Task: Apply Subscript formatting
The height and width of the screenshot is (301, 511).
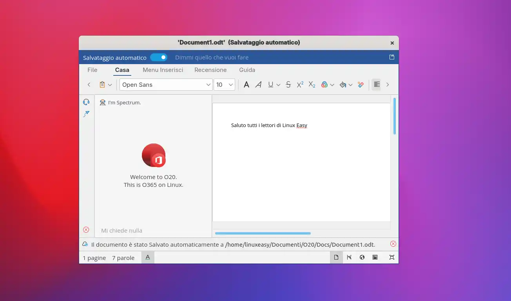Action: coord(312,85)
